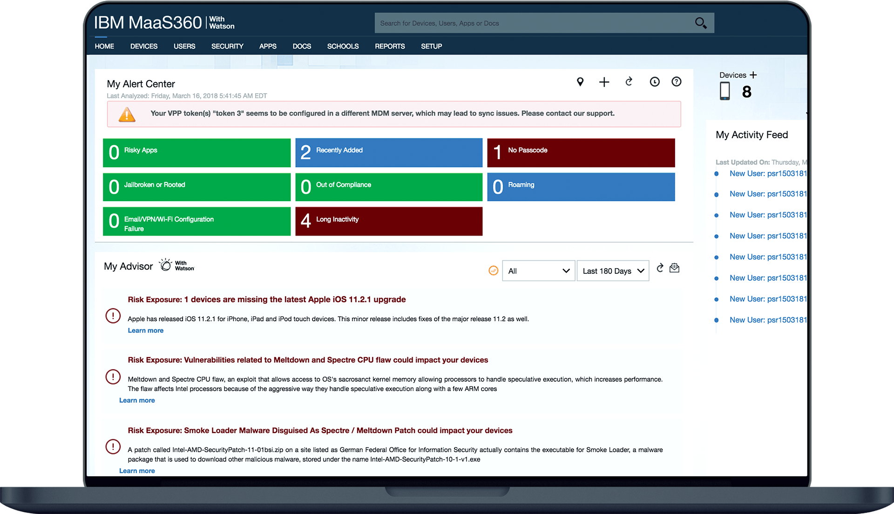Click the orange advisor status circle icon

pos(494,271)
